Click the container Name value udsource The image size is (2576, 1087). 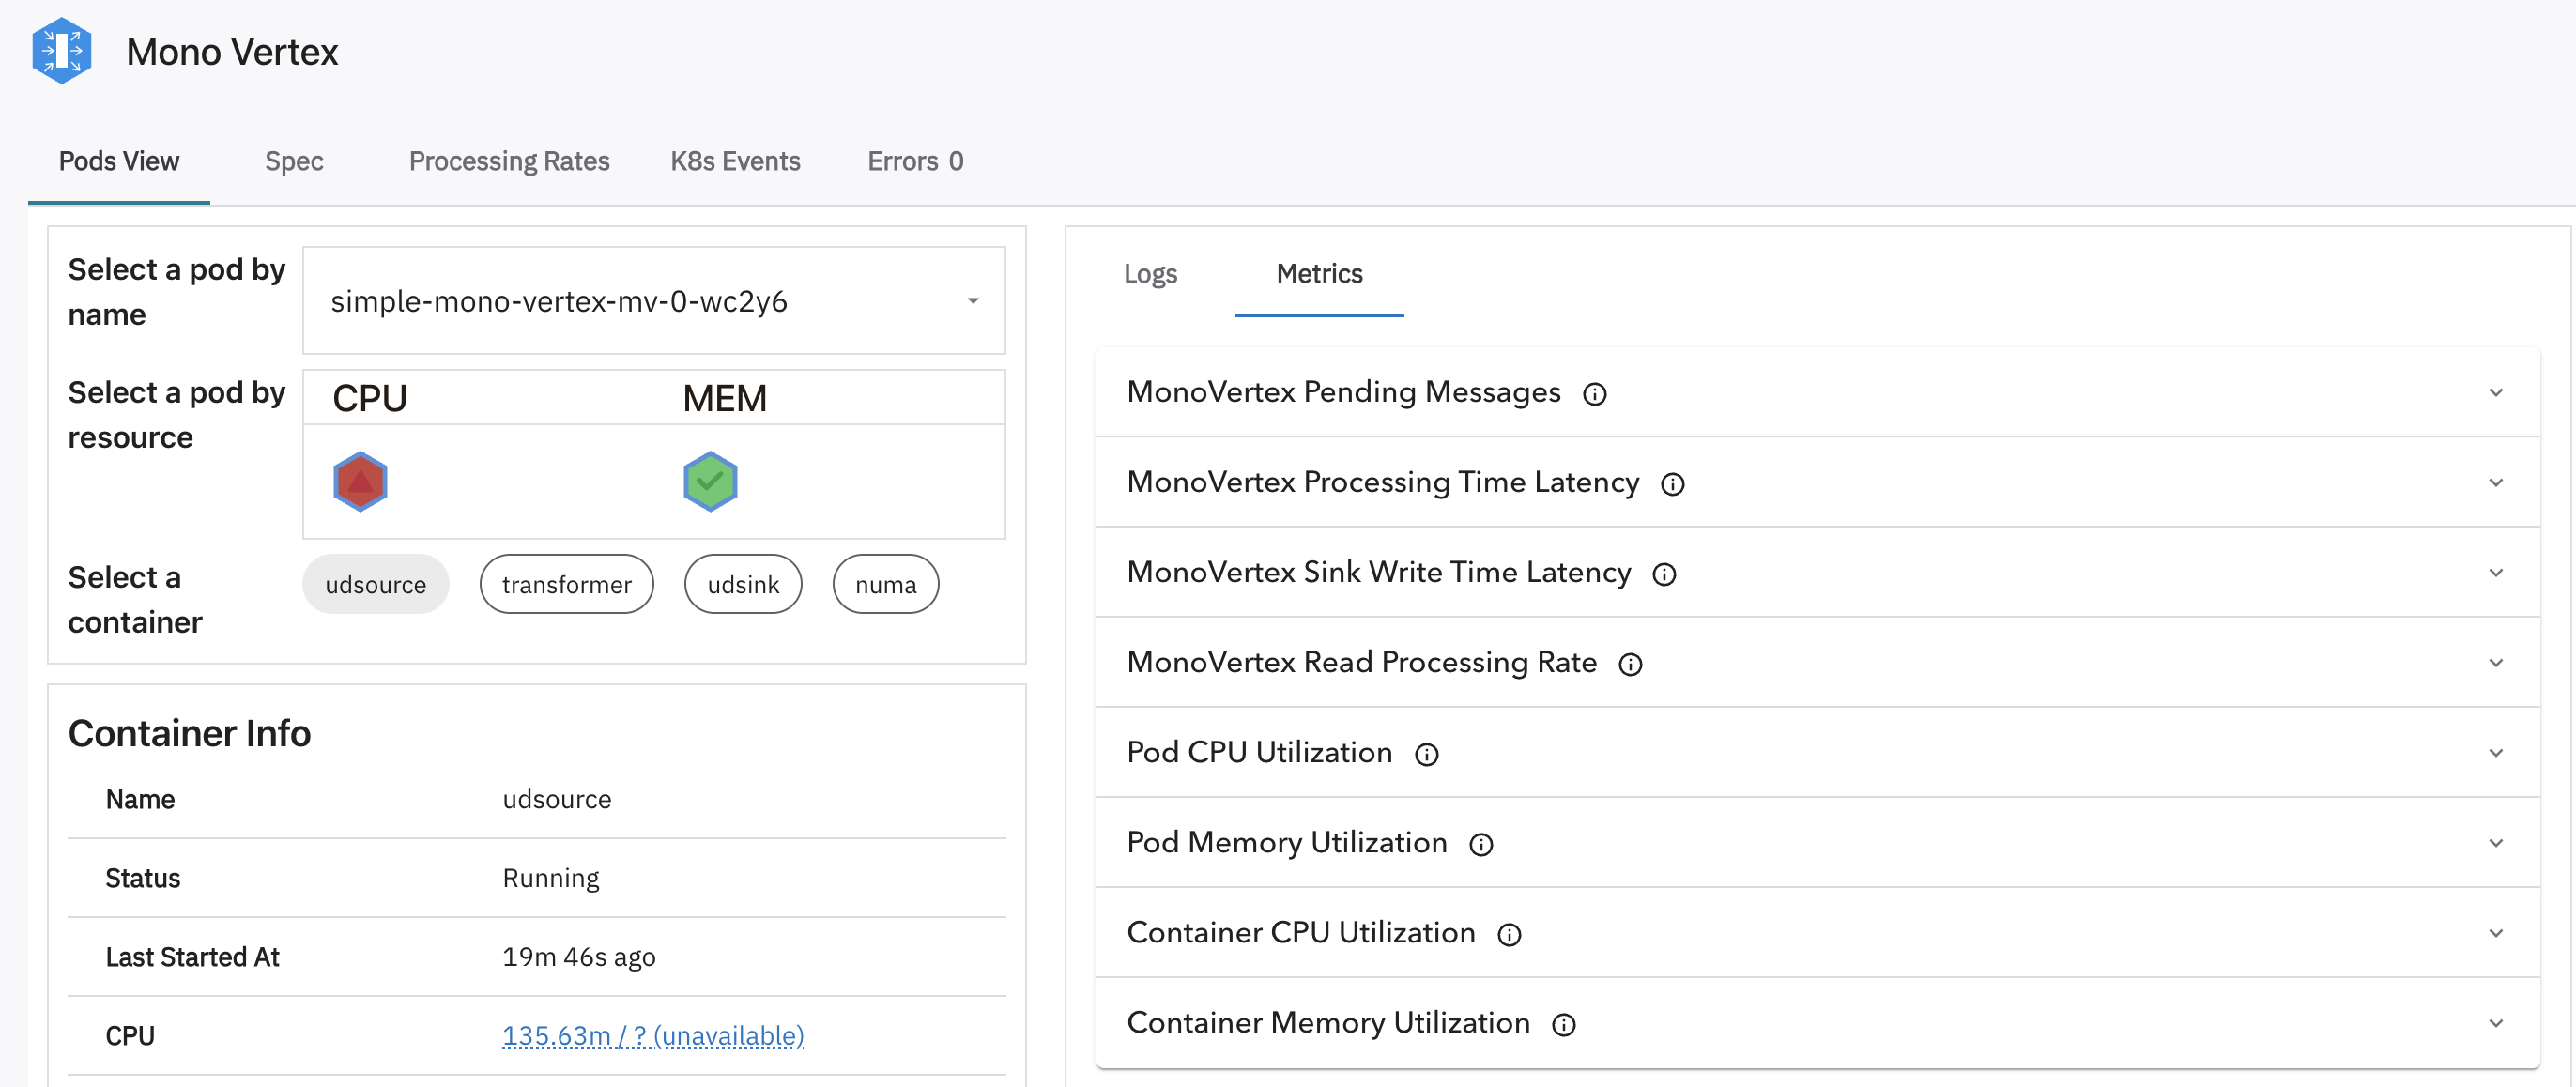tap(557, 799)
